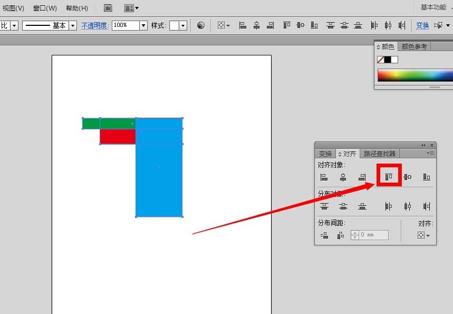Click the isolate selected object icon
The height and width of the screenshot is (314, 453).
438,25
